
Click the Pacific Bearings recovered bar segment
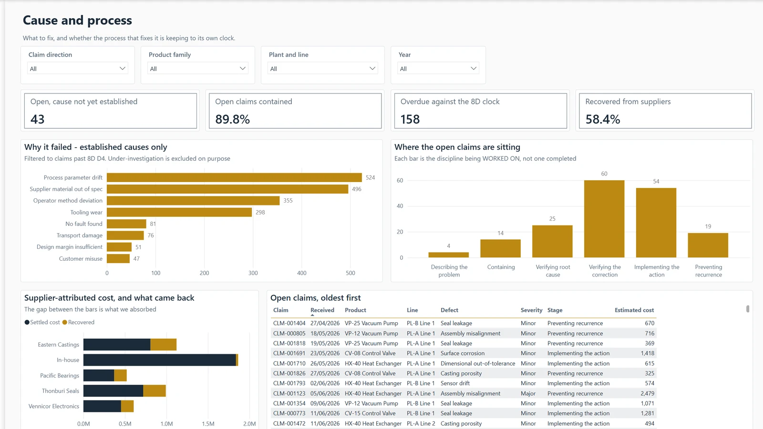click(x=121, y=376)
